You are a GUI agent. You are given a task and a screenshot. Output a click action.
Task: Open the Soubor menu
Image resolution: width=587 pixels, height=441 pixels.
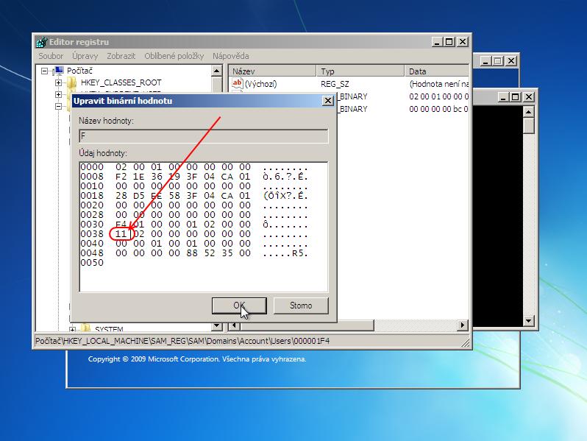[x=51, y=56]
